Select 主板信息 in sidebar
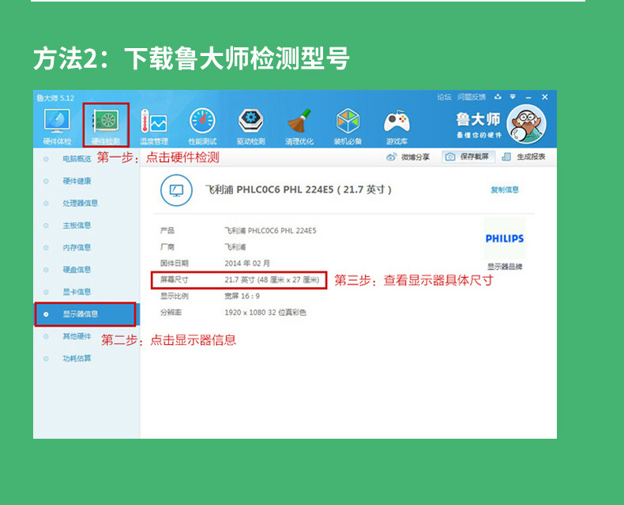624x505 pixels. [x=77, y=226]
